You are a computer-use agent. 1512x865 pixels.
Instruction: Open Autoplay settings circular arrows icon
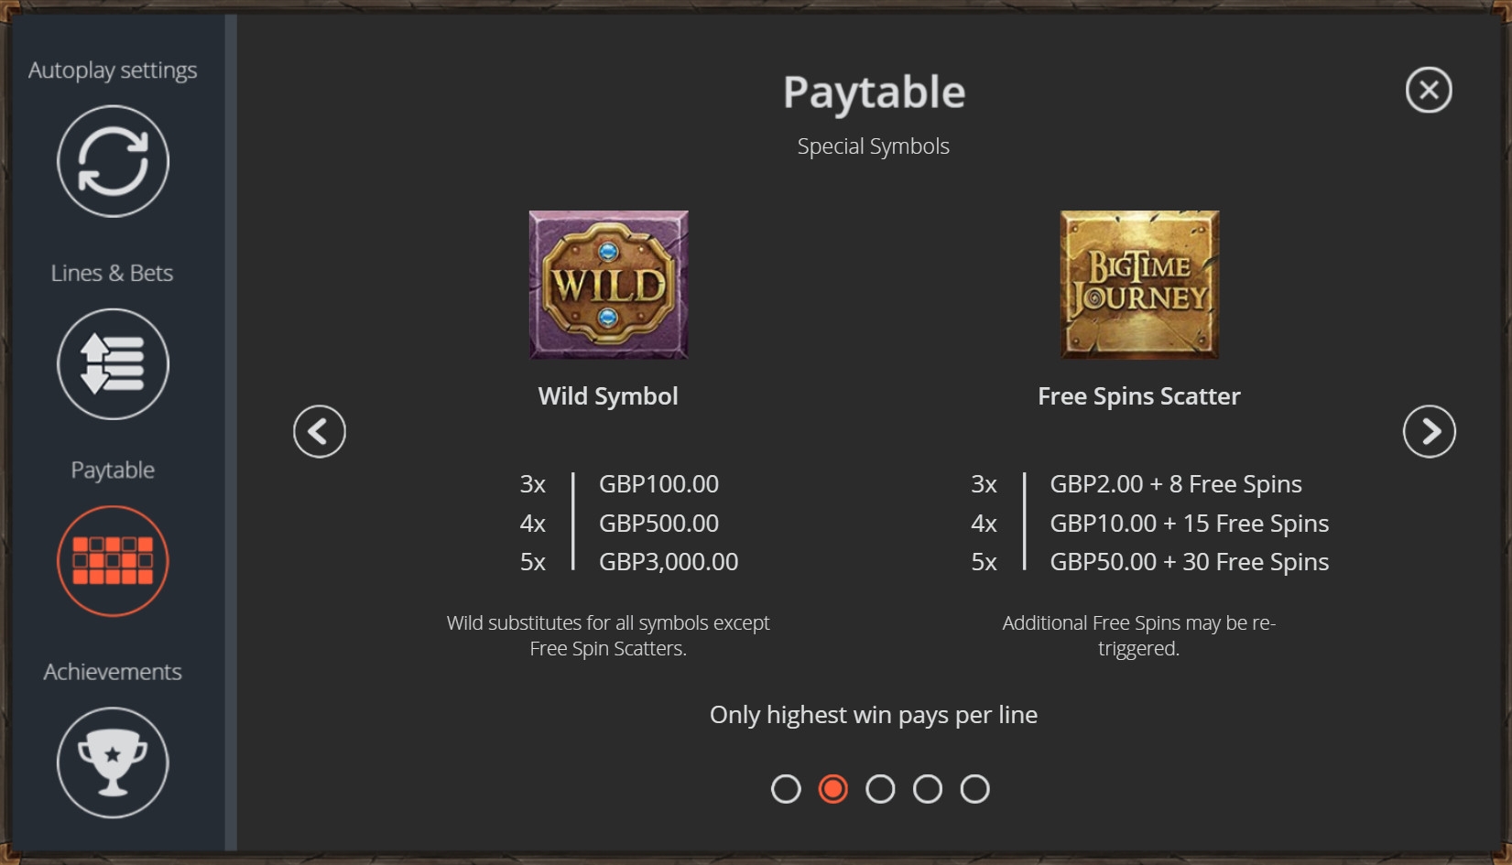[113, 161]
